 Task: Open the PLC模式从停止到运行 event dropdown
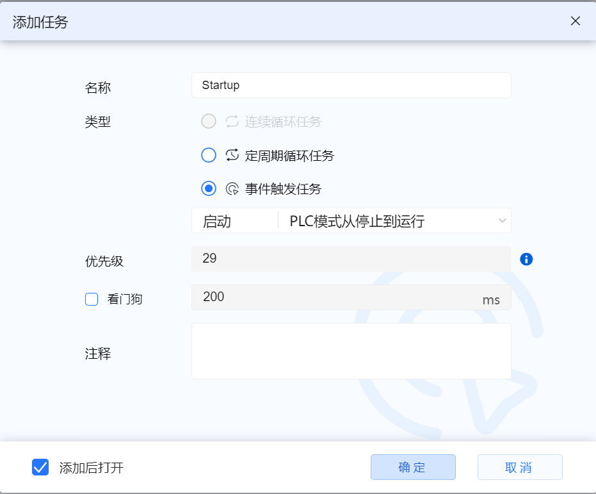coord(391,220)
